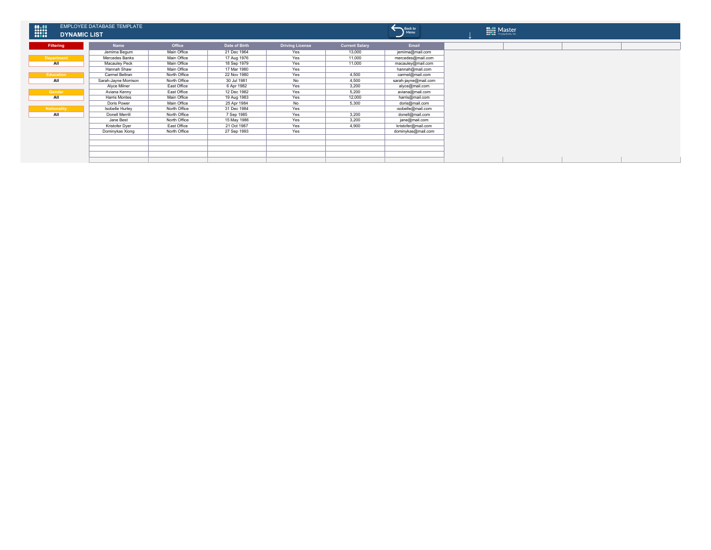The height and width of the screenshot is (550, 711).
Task: Select the kristofer@mail.com email cell
Action: coord(414,126)
